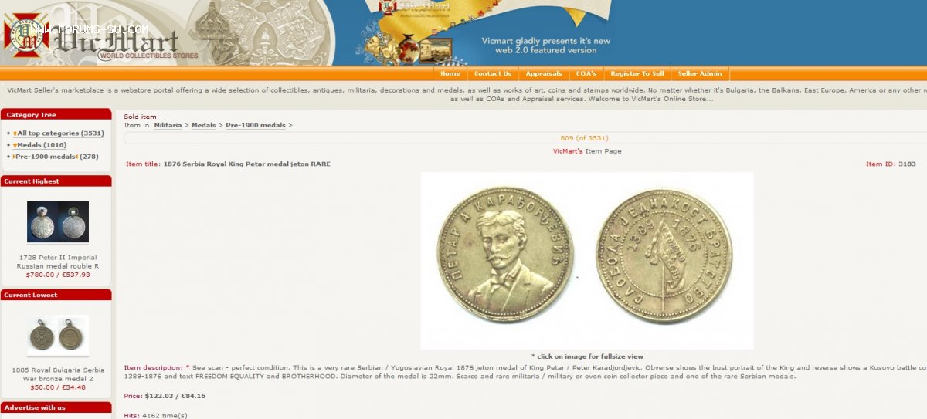Screen dimensions: 927x419
Task: Open the Contact Us menu item
Action: pyautogui.click(x=493, y=74)
